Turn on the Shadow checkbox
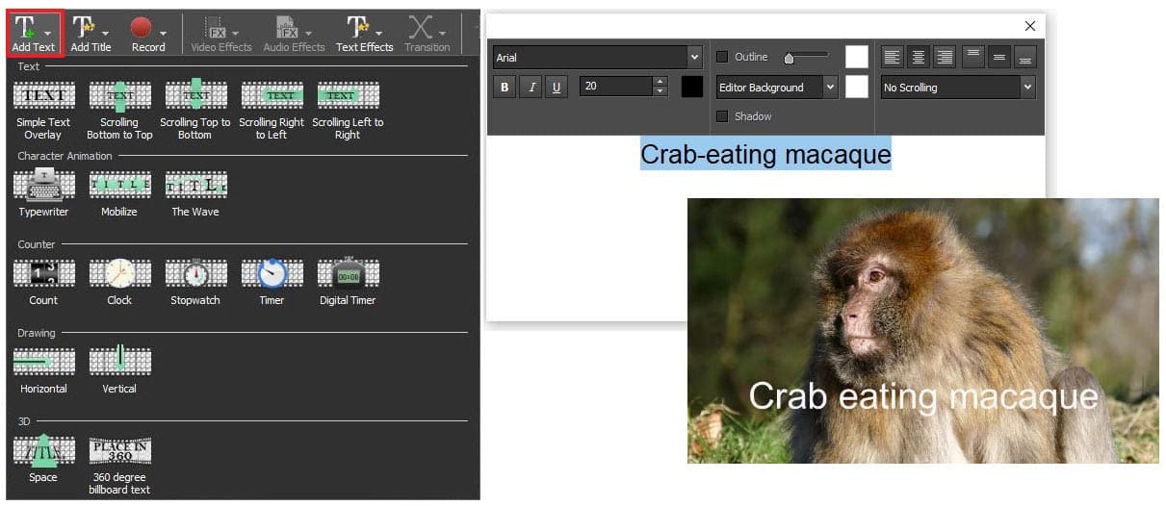 pyautogui.click(x=723, y=116)
